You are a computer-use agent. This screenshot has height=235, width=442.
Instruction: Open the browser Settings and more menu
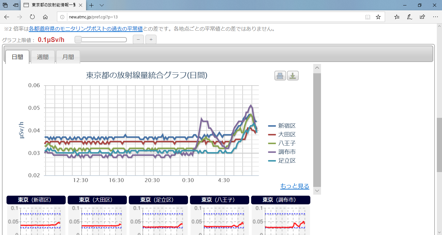click(435, 17)
